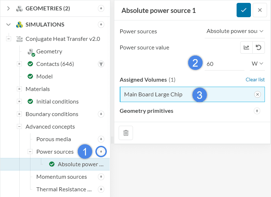
Task: Collapse the Advanced concepts node
Action: click(x=19, y=127)
